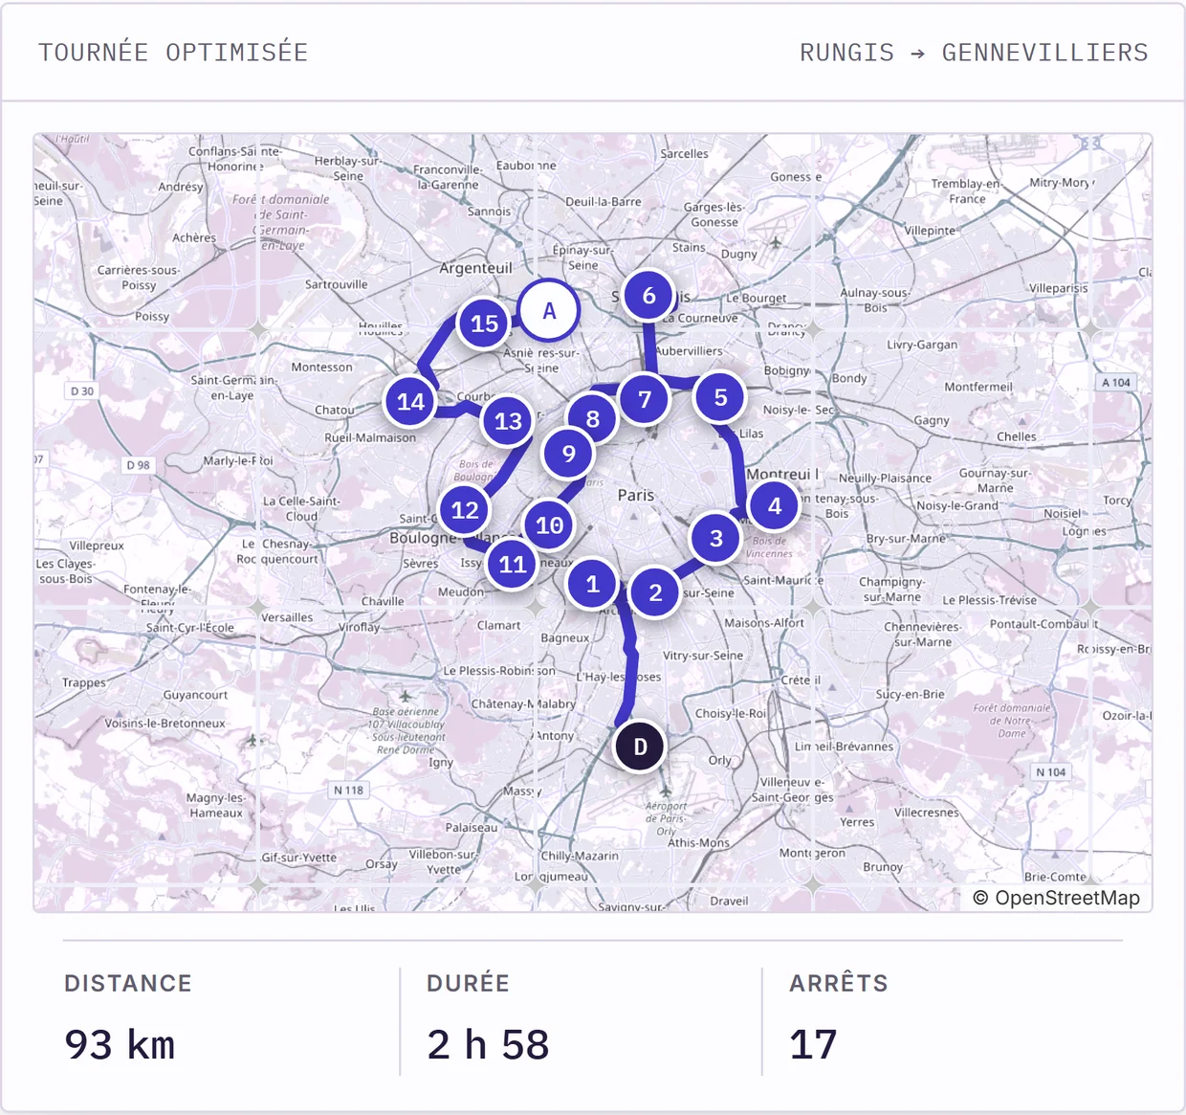Click the Clamart label on the map

[499, 625]
